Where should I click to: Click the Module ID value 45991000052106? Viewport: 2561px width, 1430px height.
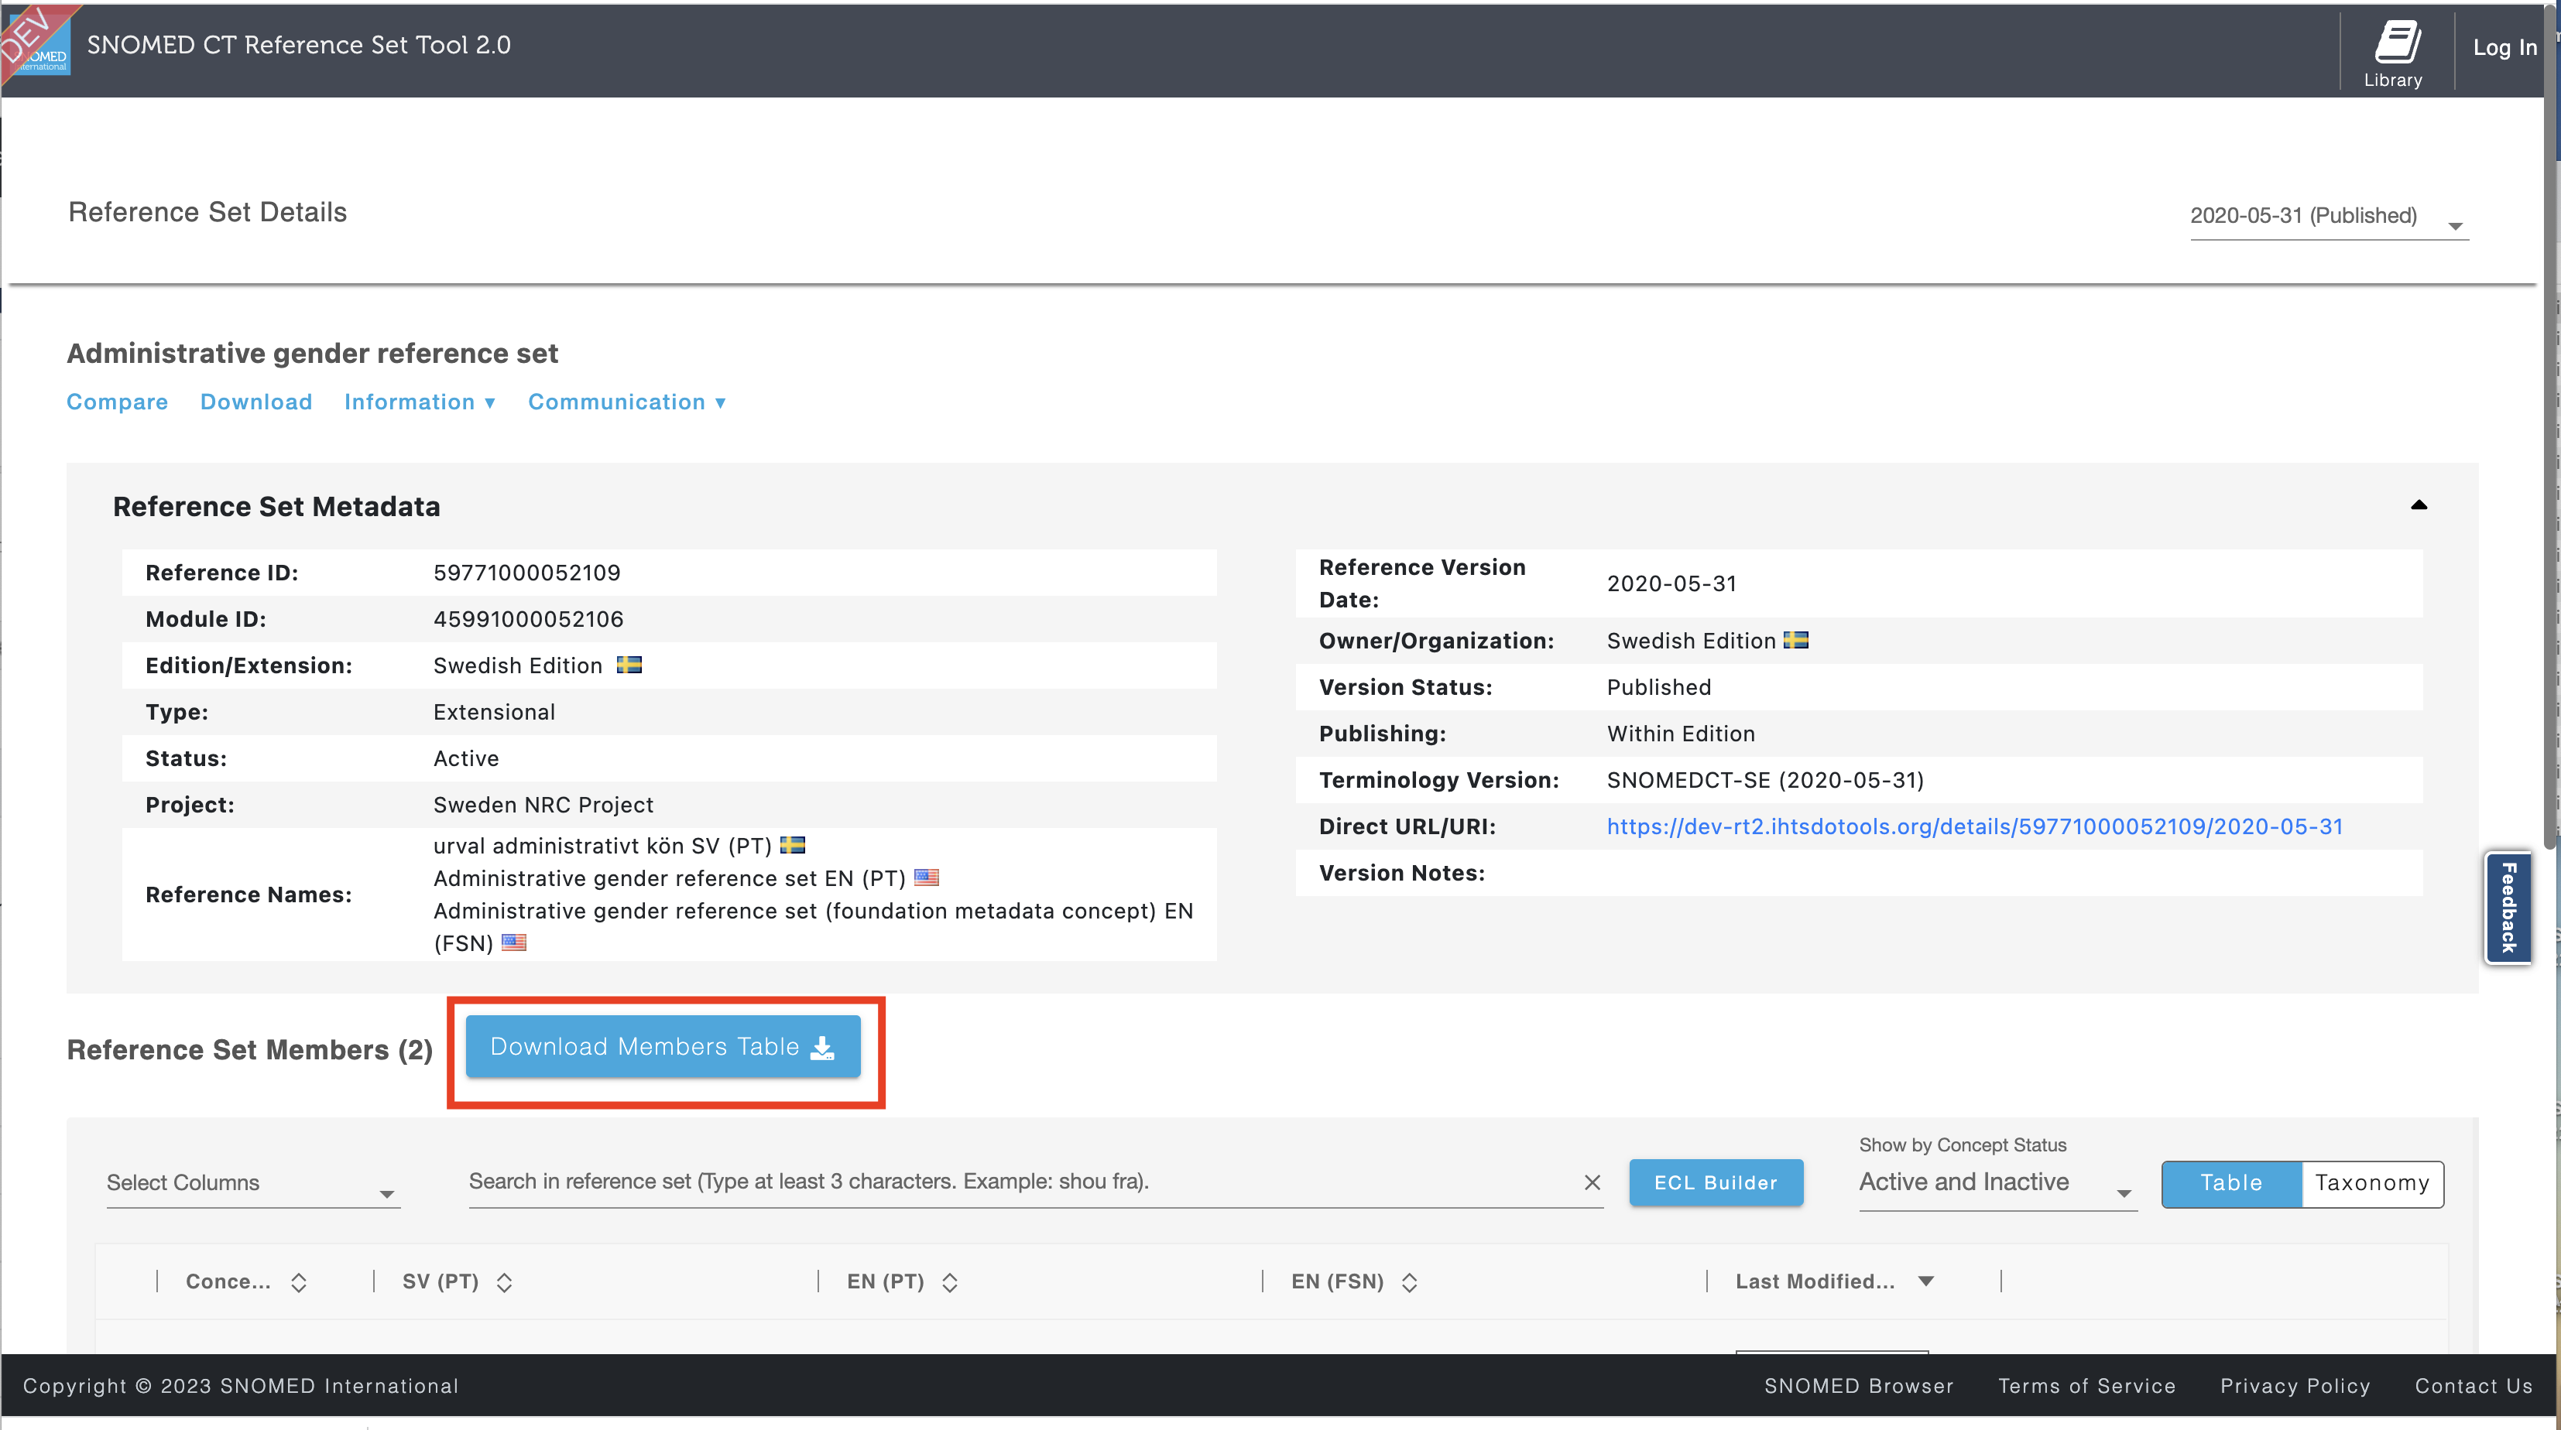[x=528, y=618]
